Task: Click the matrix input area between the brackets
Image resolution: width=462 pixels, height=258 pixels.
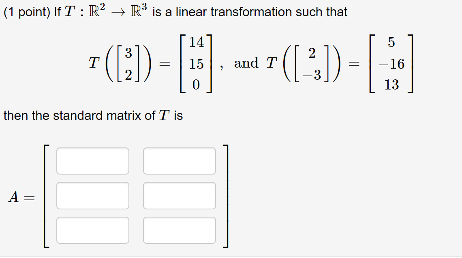Action: pyautogui.click(x=136, y=196)
